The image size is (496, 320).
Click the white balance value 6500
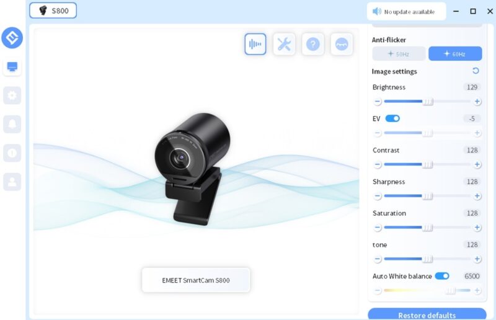(x=472, y=276)
